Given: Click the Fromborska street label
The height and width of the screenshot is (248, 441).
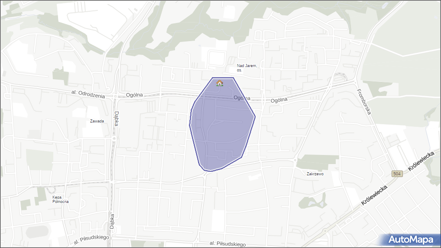Looking at the screenshot, I should click(x=364, y=102).
